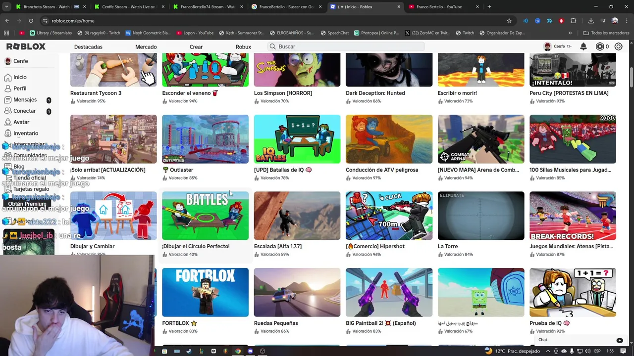Open the new tab plus button
The width and height of the screenshot is (634, 356).
(489, 6)
